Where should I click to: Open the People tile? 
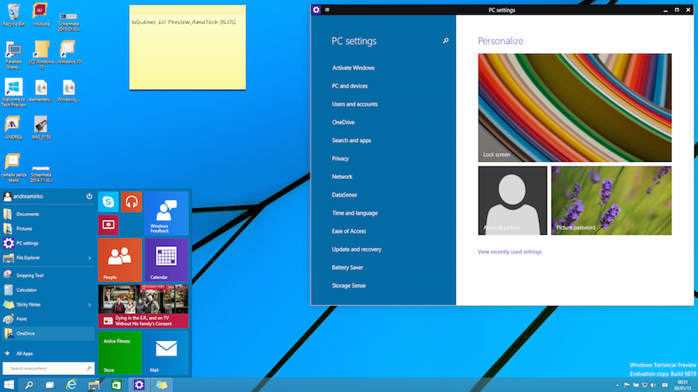click(x=119, y=260)
